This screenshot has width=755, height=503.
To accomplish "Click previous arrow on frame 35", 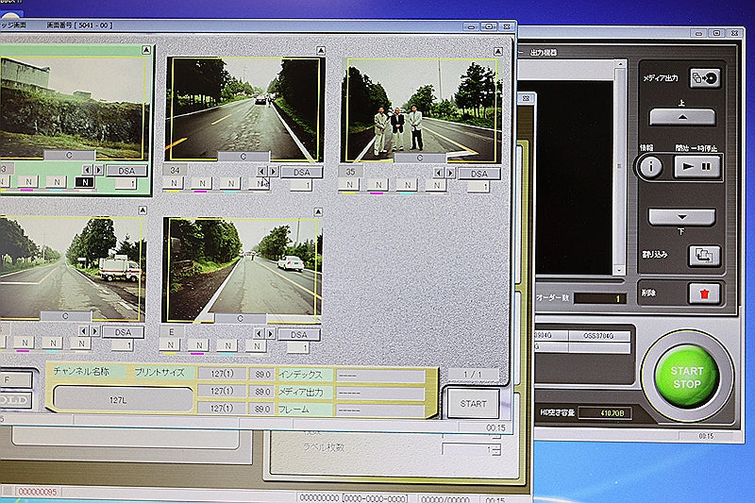I will coord(439,173).
